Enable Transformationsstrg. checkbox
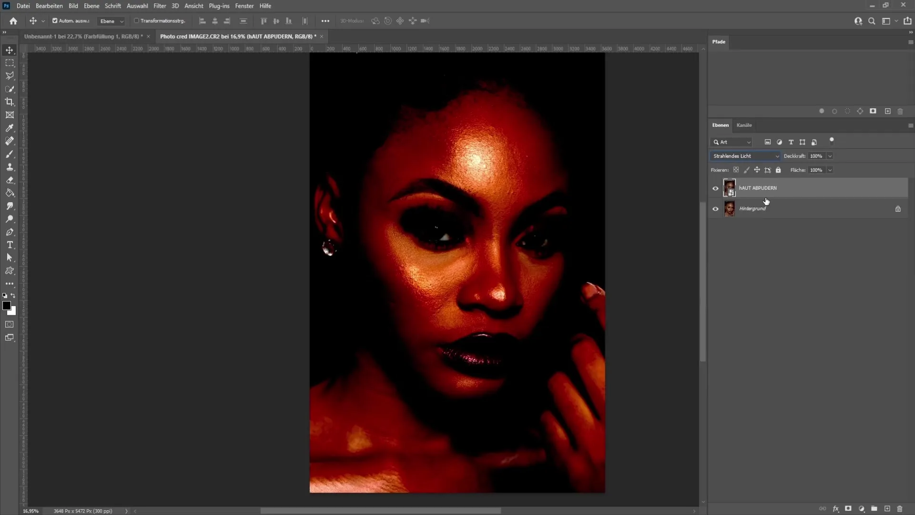 [136, 21]
